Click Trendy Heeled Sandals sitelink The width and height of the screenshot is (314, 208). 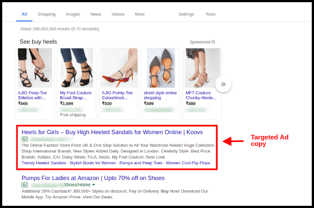44,163
